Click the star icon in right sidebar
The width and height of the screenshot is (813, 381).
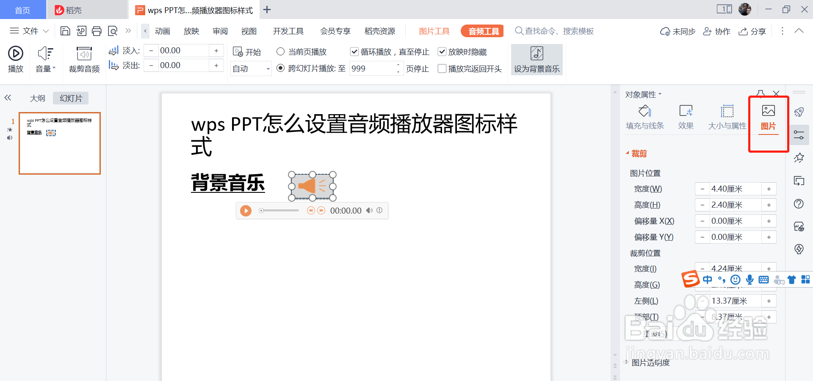pos(799,158)
